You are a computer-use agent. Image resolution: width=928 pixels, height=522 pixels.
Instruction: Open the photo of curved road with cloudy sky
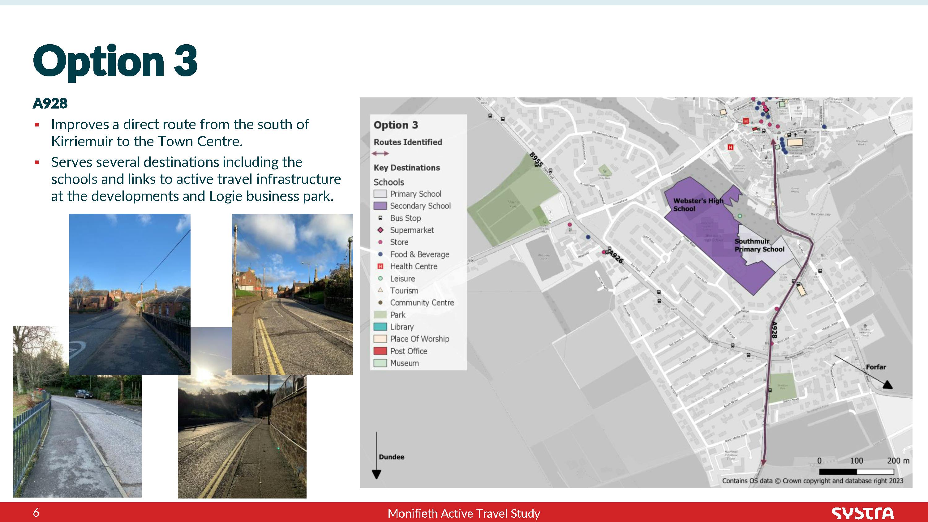[x=293, y=294]
